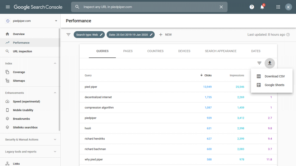The height and width of the screenshot is (166, 296).
Task: Select the 'compression algorithm' query row
Action: [178, 107]
